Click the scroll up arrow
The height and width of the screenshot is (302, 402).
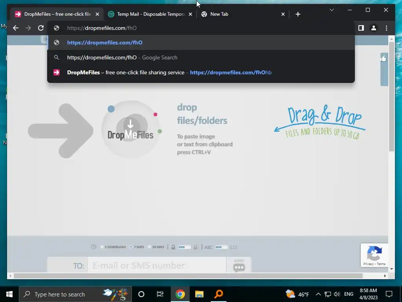coord(391,39)
